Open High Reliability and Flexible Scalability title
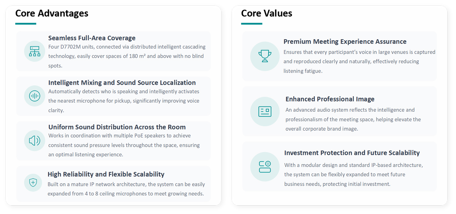 [x=106, y=174]
